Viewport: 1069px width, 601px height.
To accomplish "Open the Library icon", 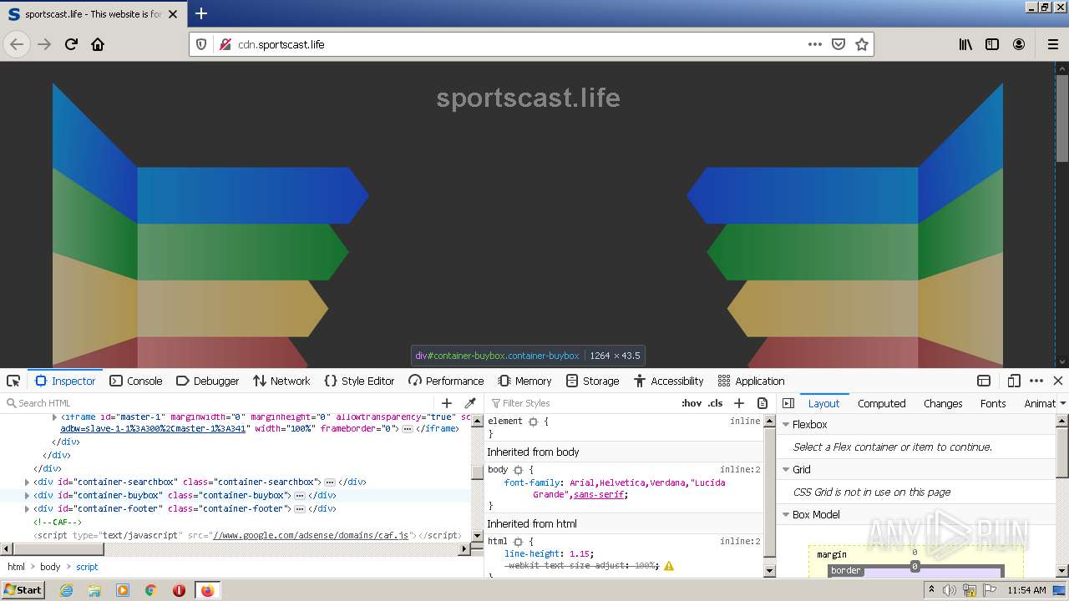I will [965, 44].
